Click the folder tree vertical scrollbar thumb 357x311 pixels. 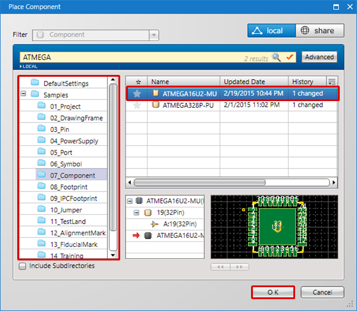(113, 157)
